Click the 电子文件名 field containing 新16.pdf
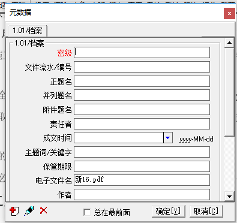 [x=142, y=180]
